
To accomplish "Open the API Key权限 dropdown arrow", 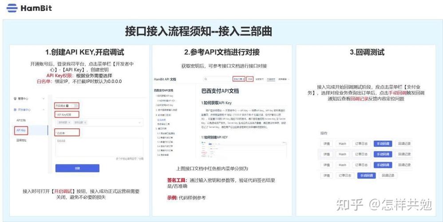I will [139, 123].
